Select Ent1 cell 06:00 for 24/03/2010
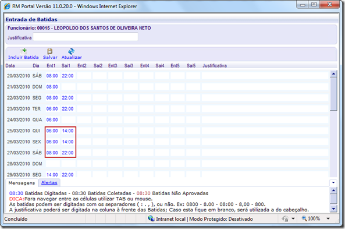The height and width of the screenshot is (229, 345). [x=52, y=120]
